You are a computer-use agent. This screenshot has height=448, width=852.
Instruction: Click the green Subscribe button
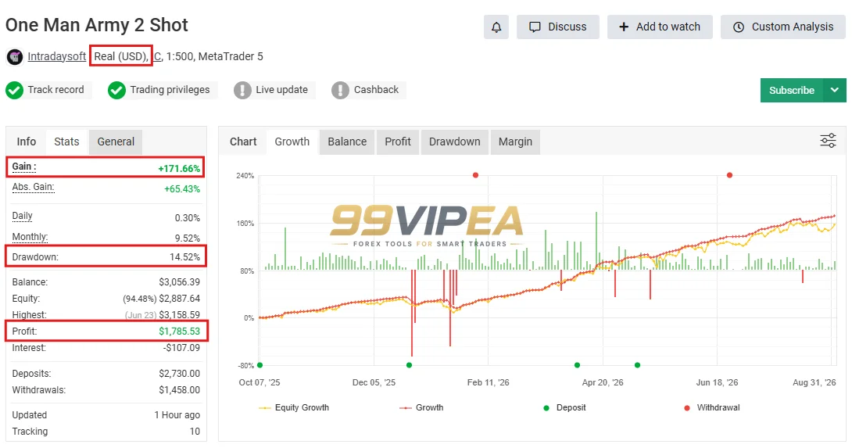coord(792,90)
